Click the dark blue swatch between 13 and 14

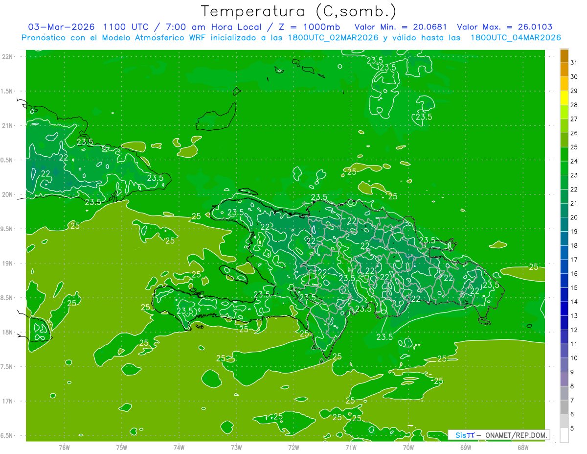pyautogui.click(x=564, y=309)
